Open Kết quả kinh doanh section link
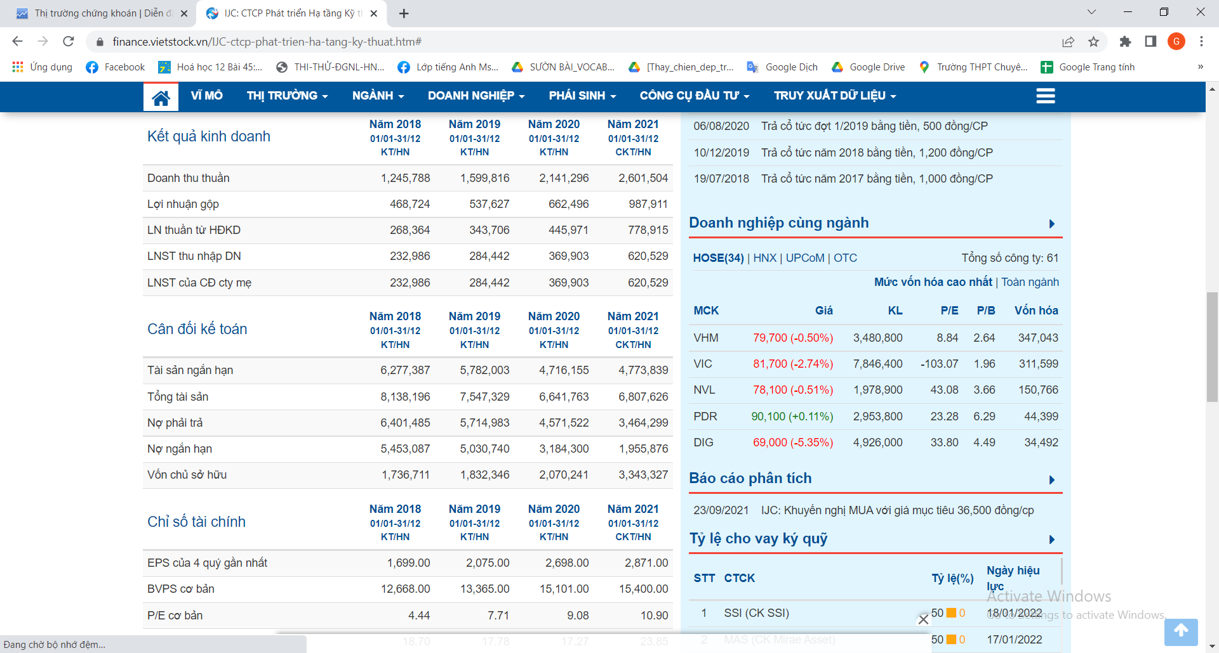The height and width of the screenshot is (653, 1219). [209, 136]
